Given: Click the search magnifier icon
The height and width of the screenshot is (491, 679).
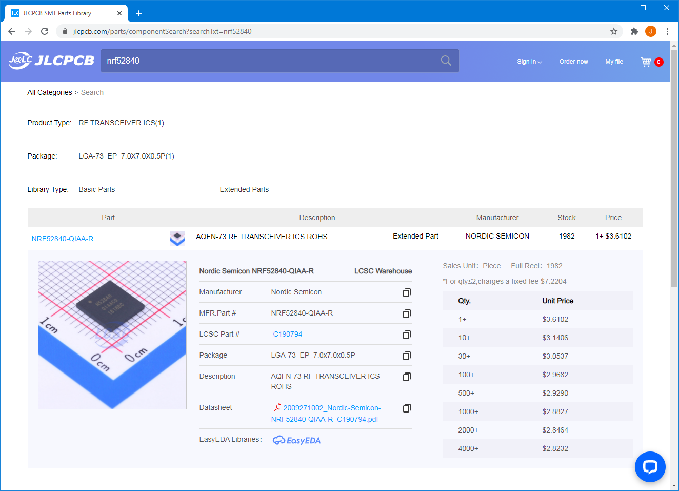Looking at the screenshot, I should (x=445, y=61).
